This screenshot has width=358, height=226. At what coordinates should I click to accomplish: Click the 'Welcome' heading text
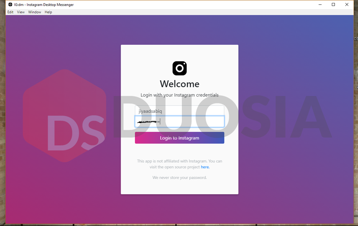click(179, 84)
